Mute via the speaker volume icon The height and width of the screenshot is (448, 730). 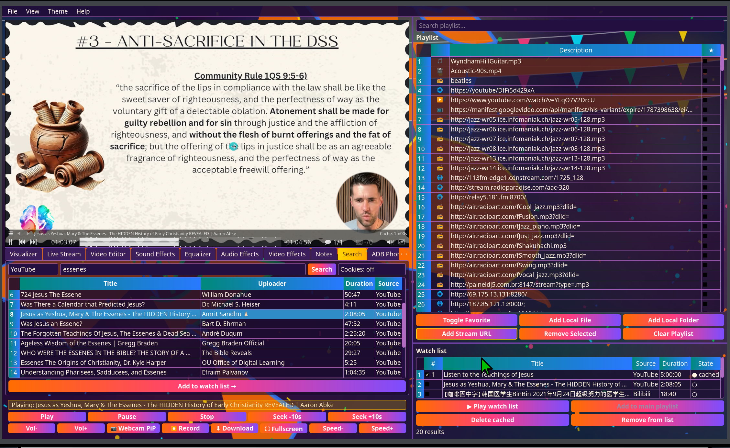(390, 242)
